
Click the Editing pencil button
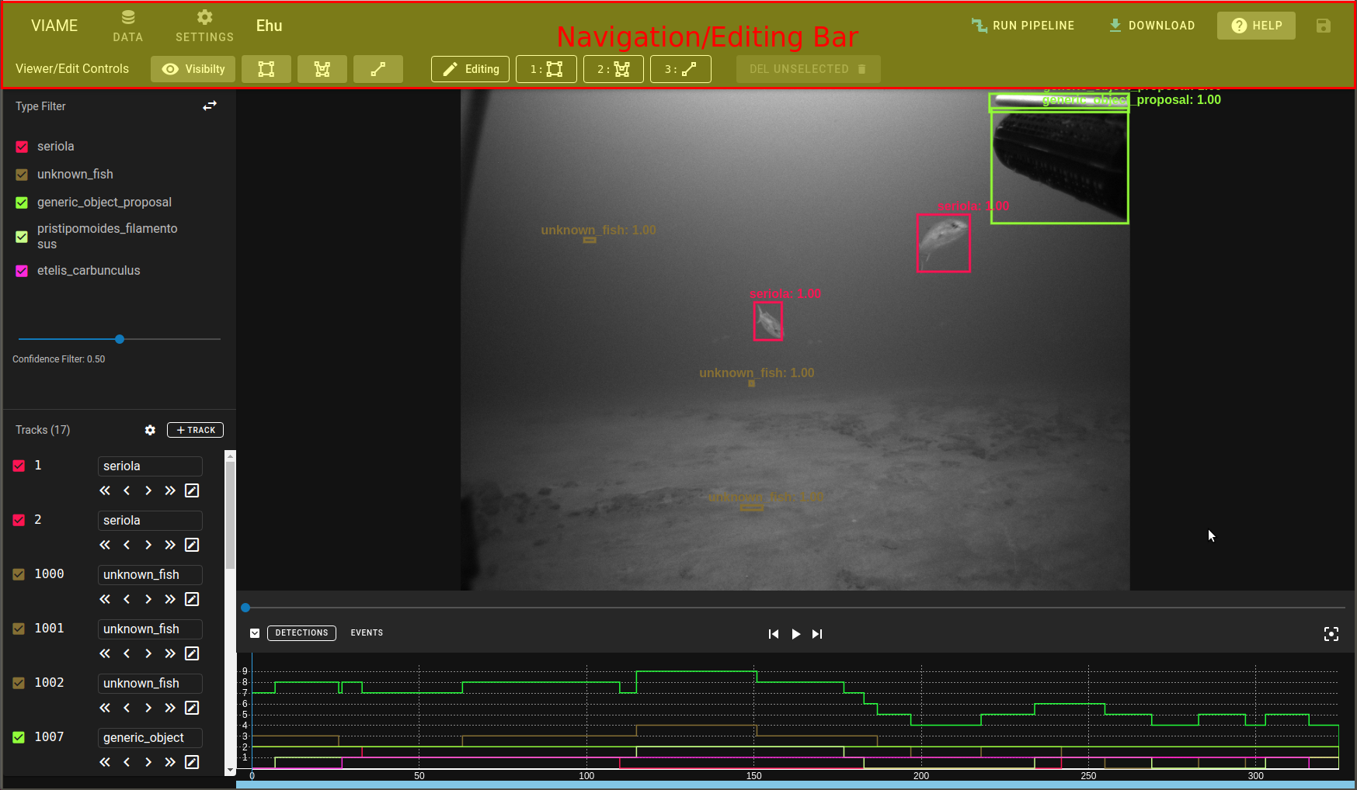click(471, 69)
